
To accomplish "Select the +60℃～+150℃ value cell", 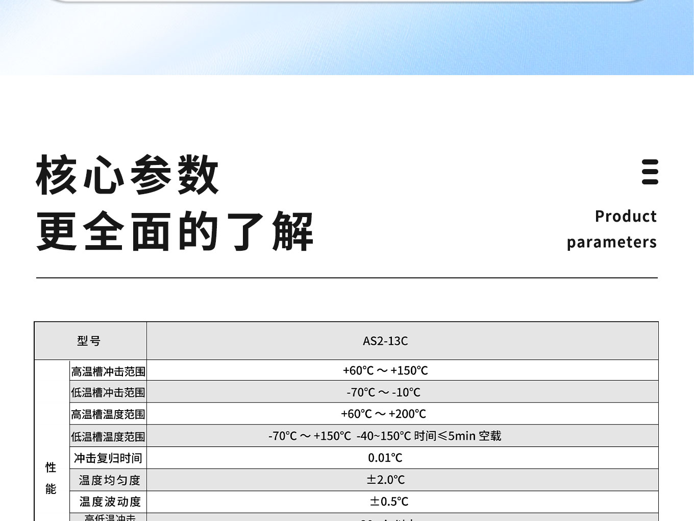I will click(x=385, y=370).
